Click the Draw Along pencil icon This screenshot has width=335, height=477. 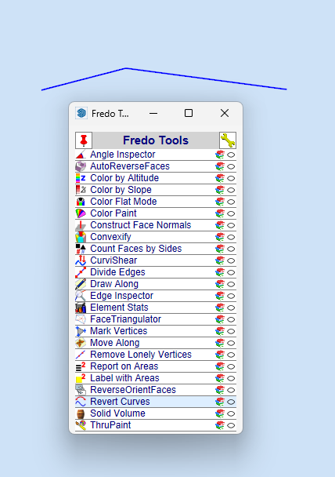coord(81,284)
